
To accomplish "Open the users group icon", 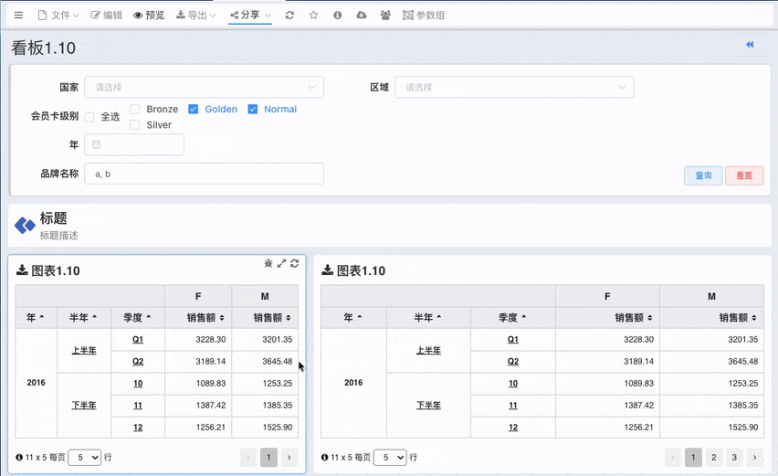I will [385, 16].
